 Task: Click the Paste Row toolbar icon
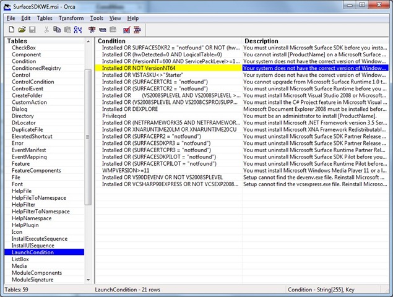pos(113,30)
